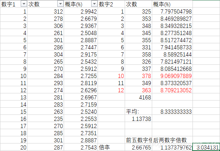
Task: Click the total cell 4168
Action: click(138, 97)
